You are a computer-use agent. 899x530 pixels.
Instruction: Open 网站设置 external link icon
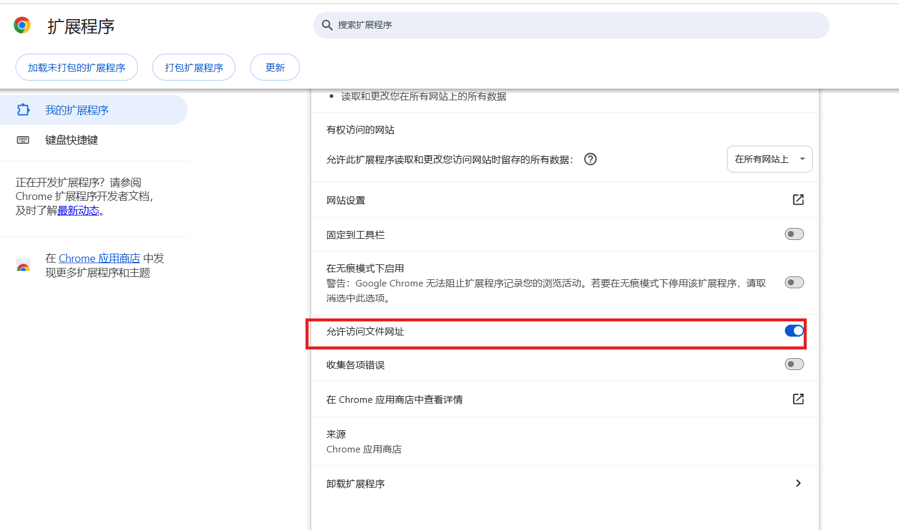(x=798, y=200)
